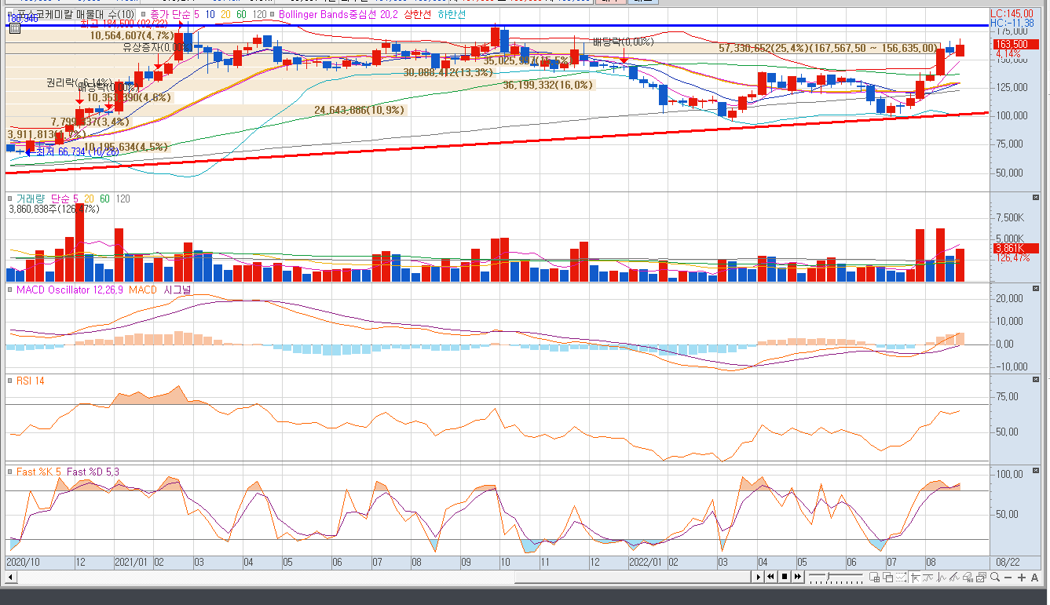Close the volume (거래량) indicator panel

click(1035, 197)
